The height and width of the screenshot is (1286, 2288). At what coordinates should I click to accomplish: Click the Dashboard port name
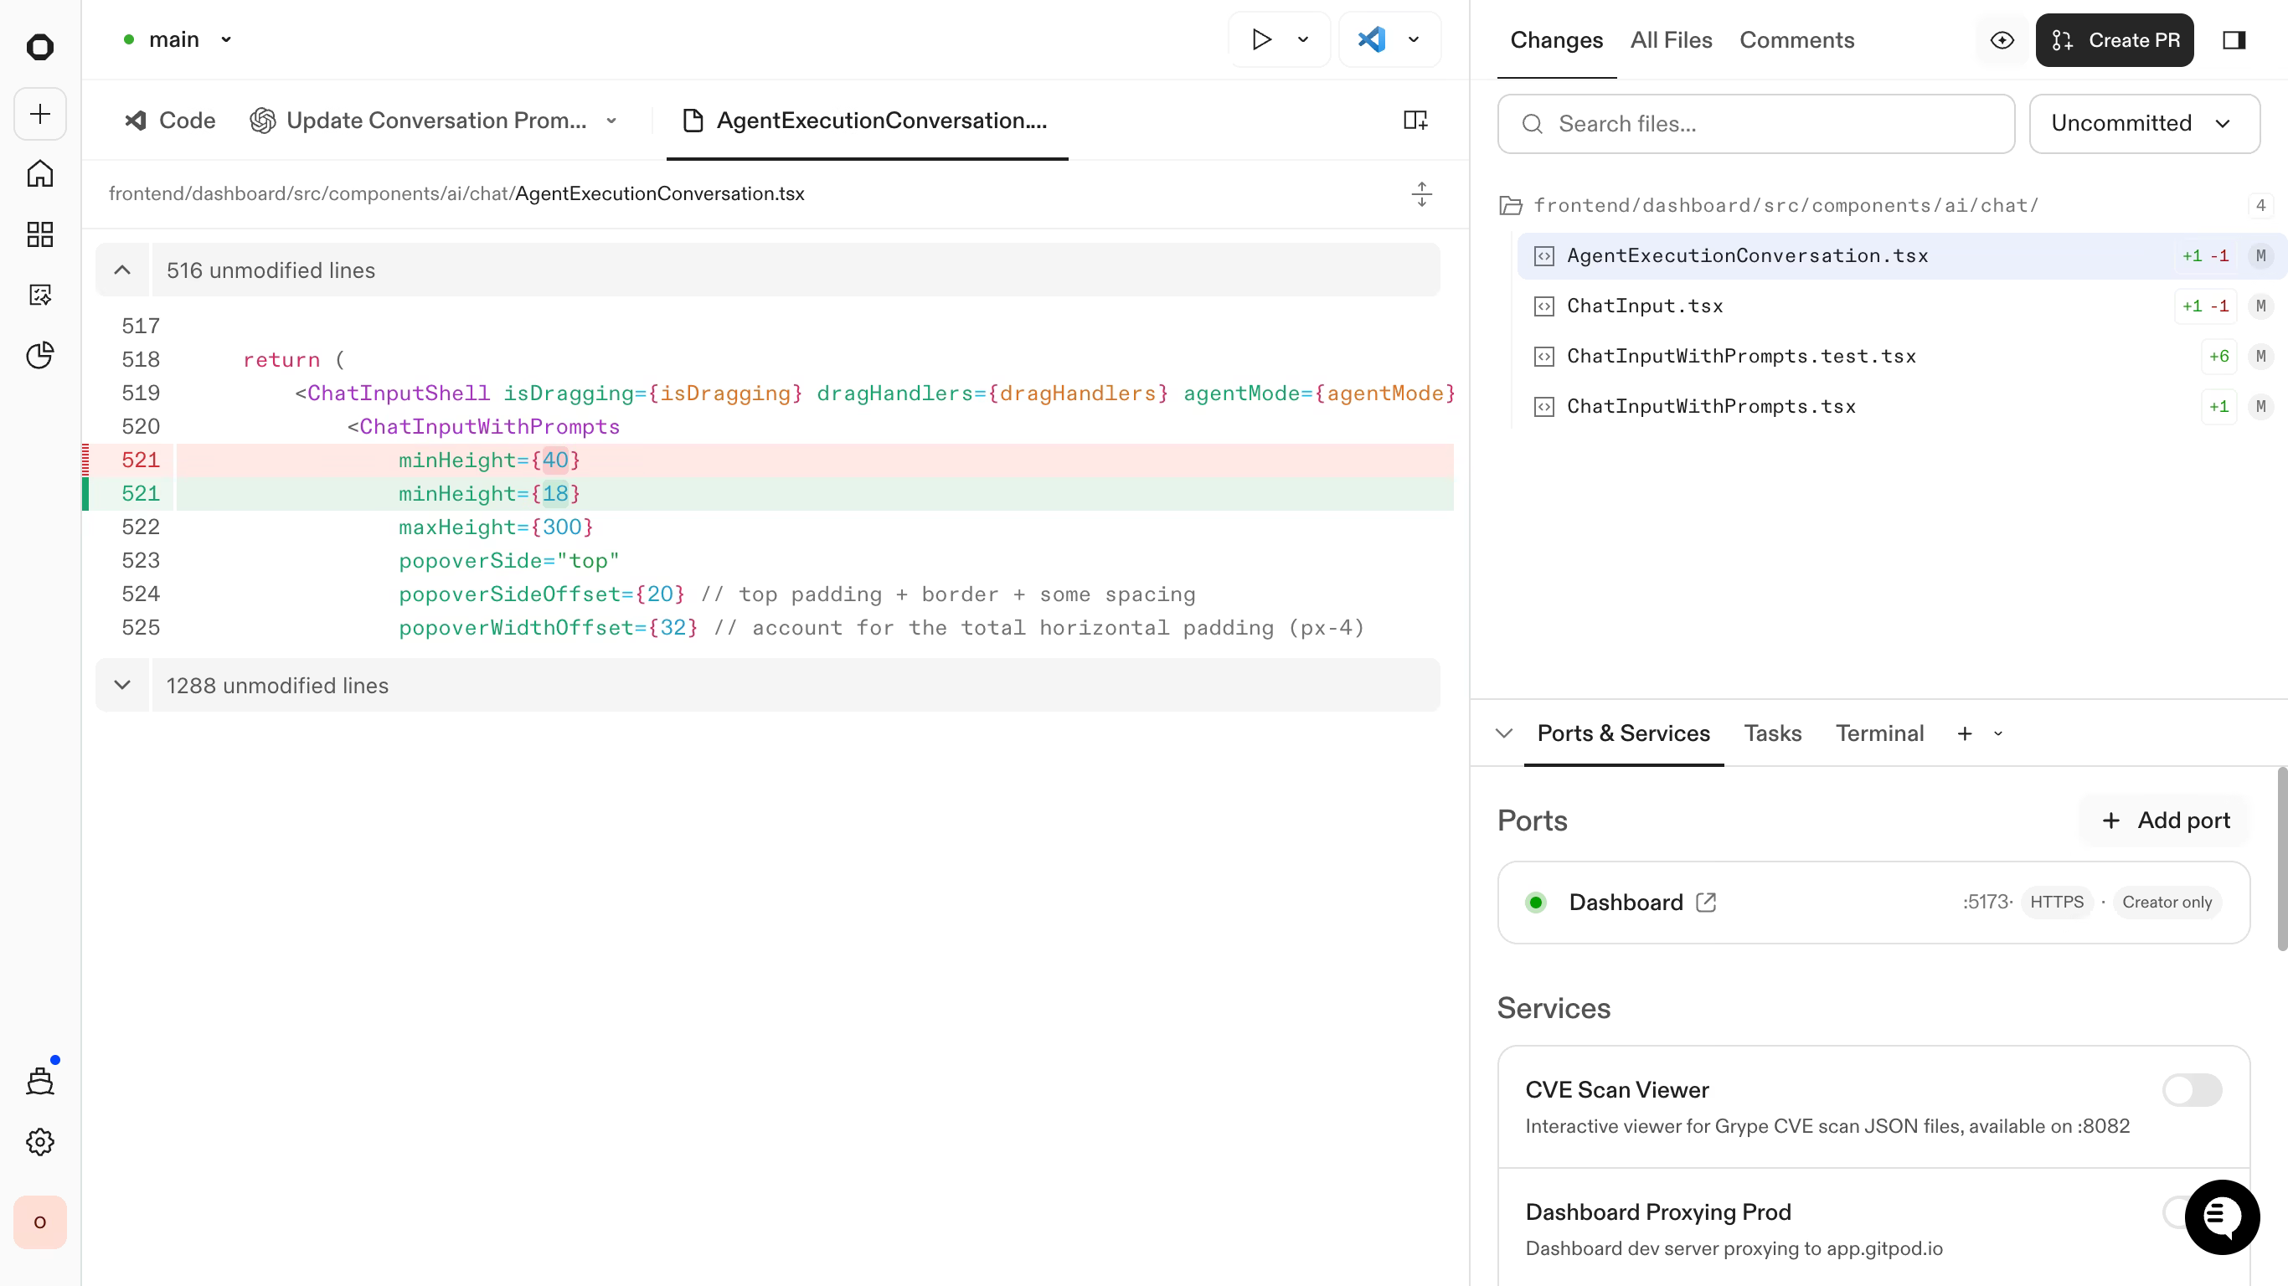(x=1626, y=903)
